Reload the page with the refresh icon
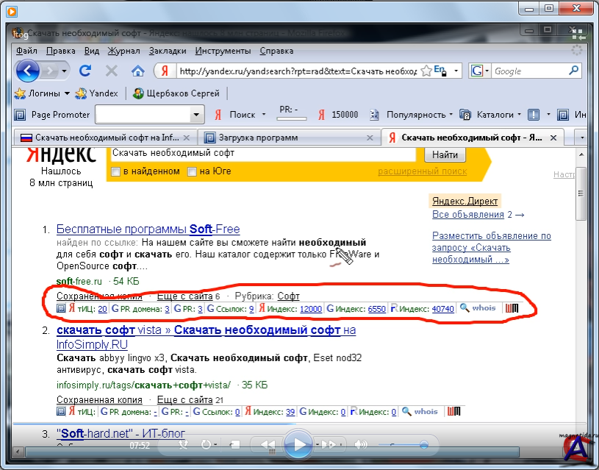 [85, 71]
